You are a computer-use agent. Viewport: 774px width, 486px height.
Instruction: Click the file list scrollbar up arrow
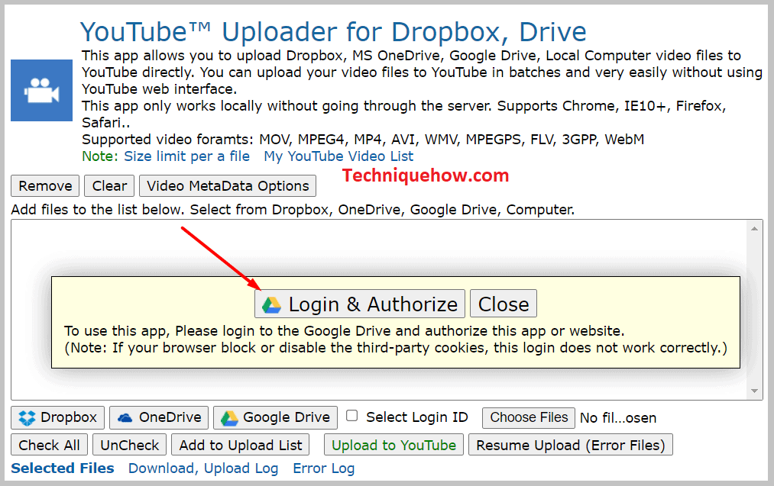(x=754, y=228)
